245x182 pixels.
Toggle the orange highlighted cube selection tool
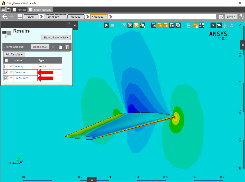(136, 25)
